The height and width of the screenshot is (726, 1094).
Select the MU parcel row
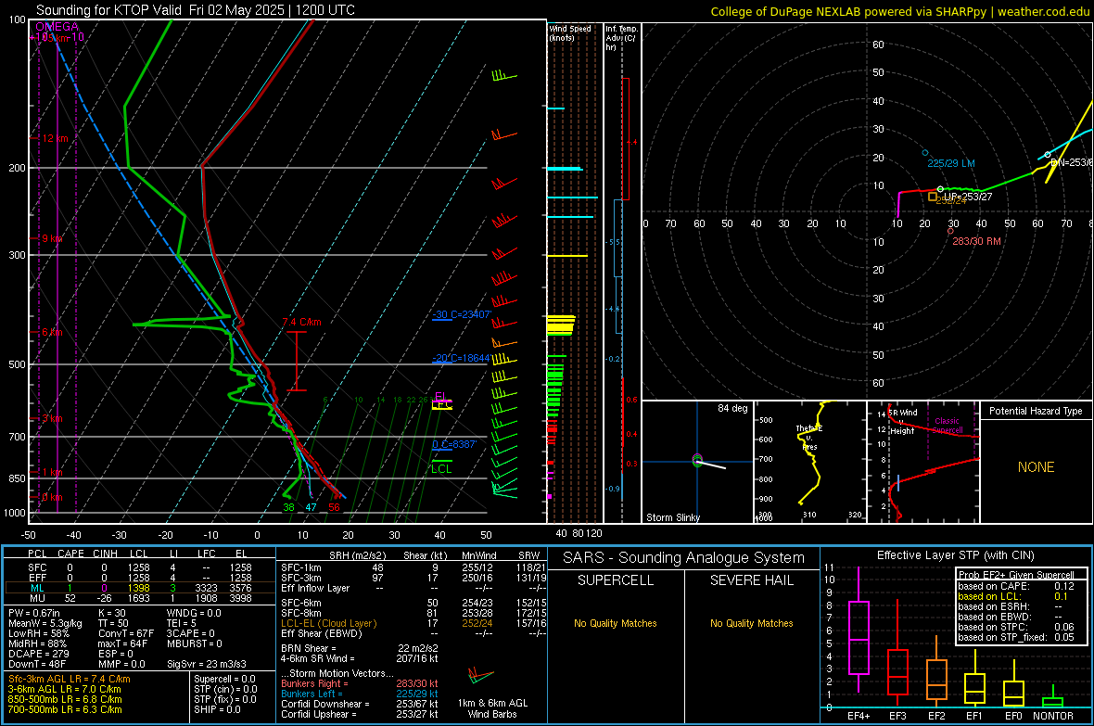139,597
